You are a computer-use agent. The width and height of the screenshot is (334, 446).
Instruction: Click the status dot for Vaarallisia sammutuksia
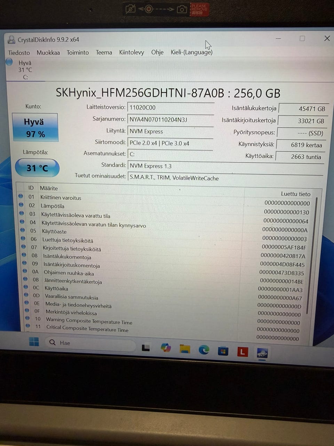coord(26,295)
